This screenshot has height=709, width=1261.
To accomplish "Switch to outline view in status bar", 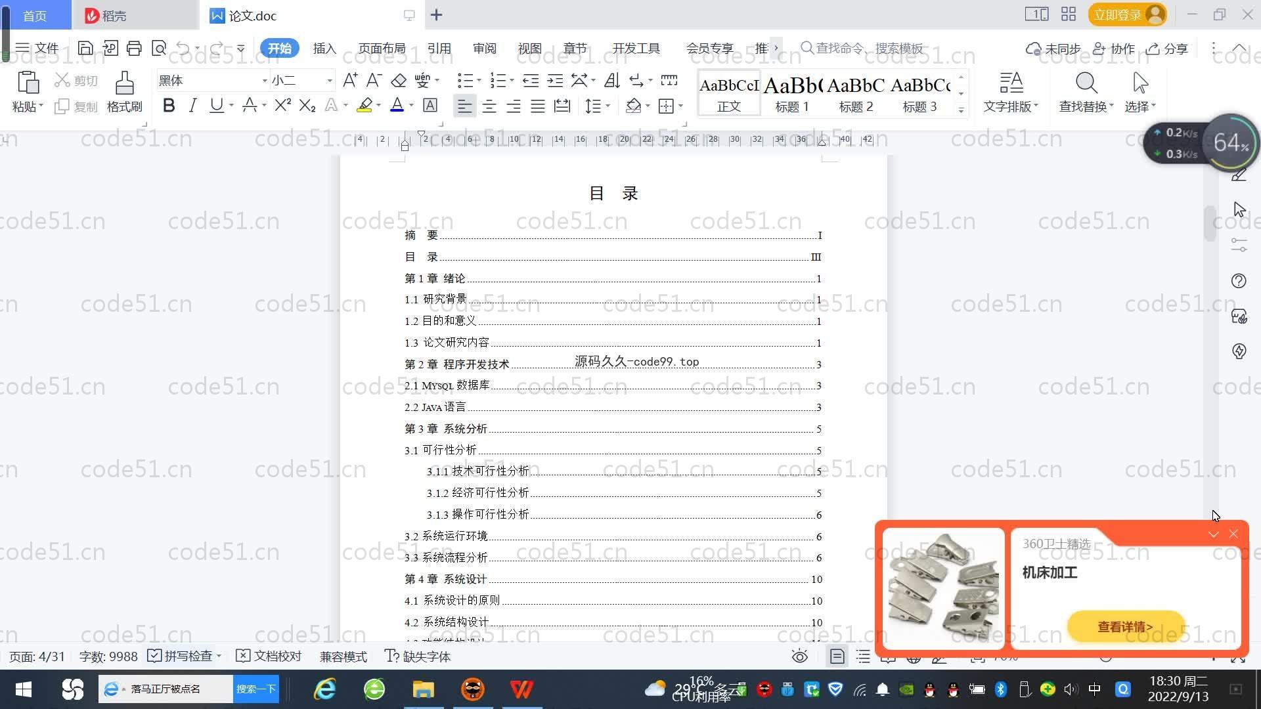I will 863,656.
